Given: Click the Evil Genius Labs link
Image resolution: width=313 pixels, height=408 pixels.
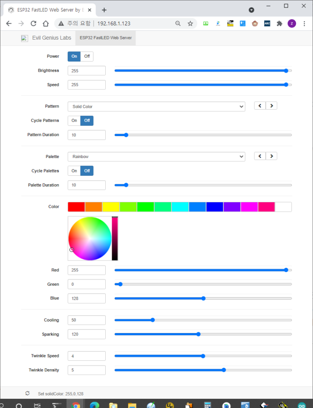Looking at the screenshot, I should [51, 38].
